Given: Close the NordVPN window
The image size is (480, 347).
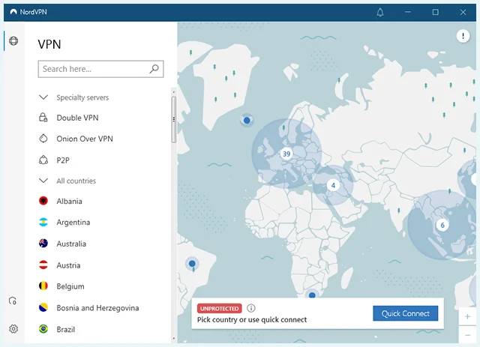Looking at the screenshot, I should point(463,12).
